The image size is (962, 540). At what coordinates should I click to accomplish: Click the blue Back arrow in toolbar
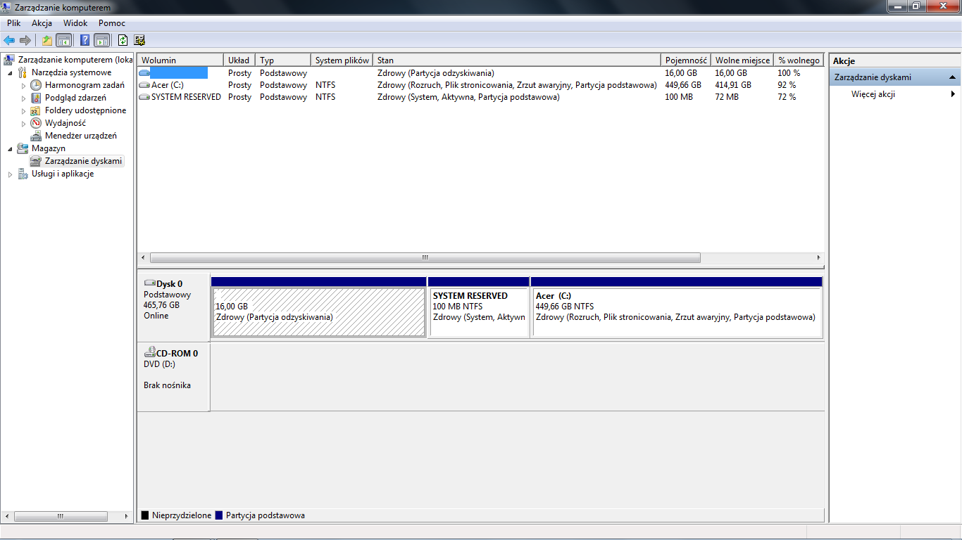(x=9, y=40)
